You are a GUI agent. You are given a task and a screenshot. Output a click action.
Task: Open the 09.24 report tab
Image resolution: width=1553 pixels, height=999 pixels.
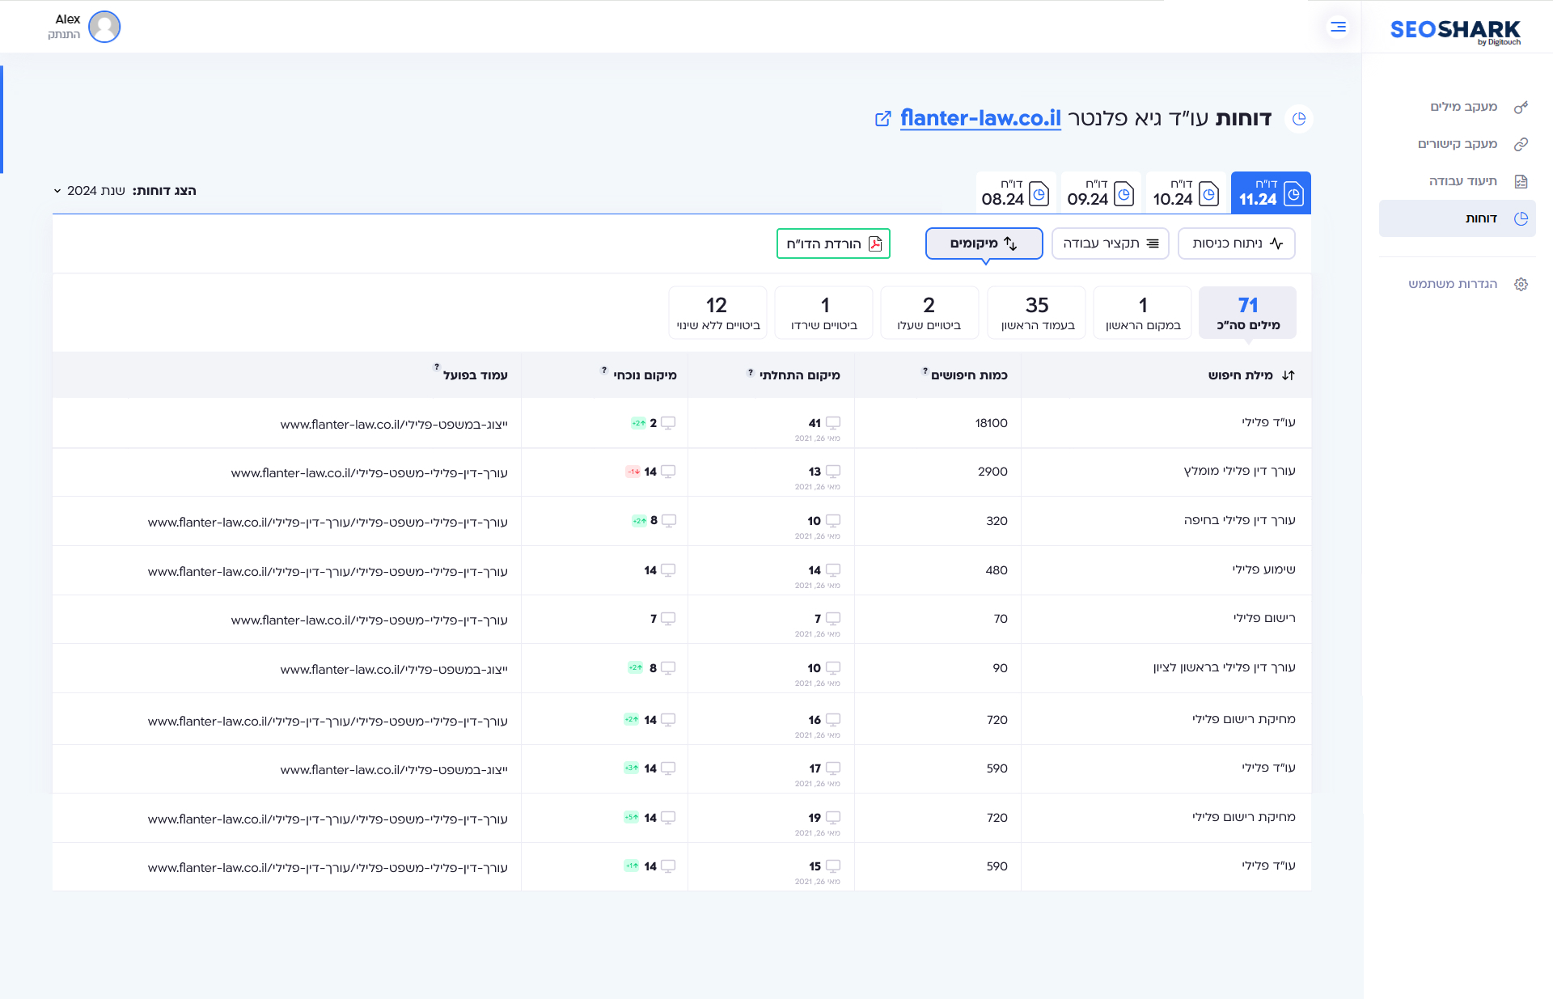1101,193
